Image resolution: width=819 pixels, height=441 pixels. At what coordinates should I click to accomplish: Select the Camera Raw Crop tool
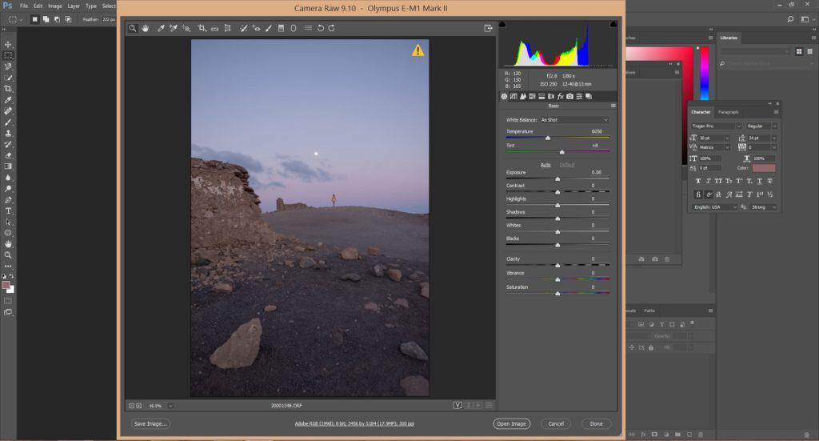click(x=202, y=28)
